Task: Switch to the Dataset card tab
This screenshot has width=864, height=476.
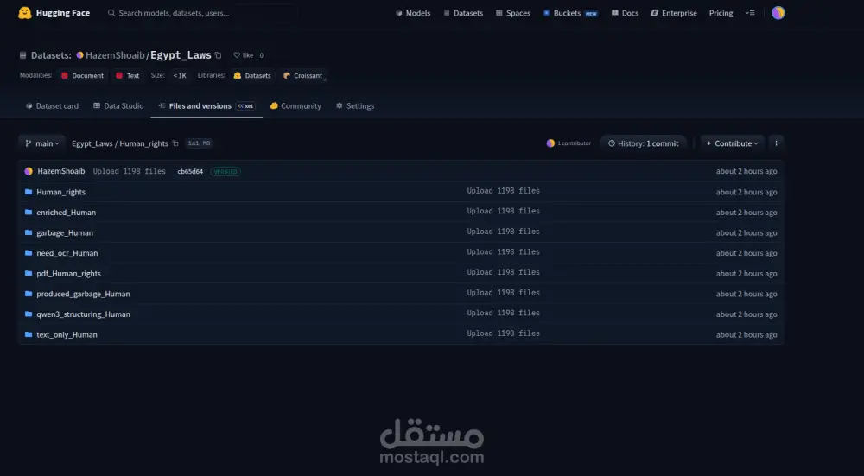Action: pyautogui.click(x=52, y=105)
